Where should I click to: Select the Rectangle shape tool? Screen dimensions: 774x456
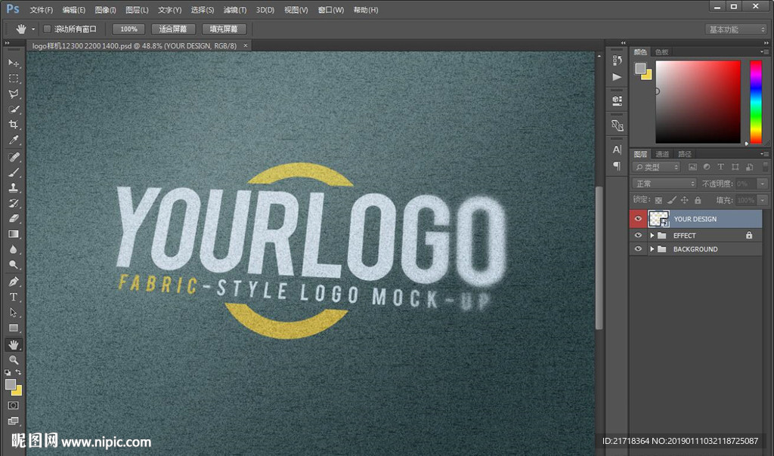tap(14, 328)
